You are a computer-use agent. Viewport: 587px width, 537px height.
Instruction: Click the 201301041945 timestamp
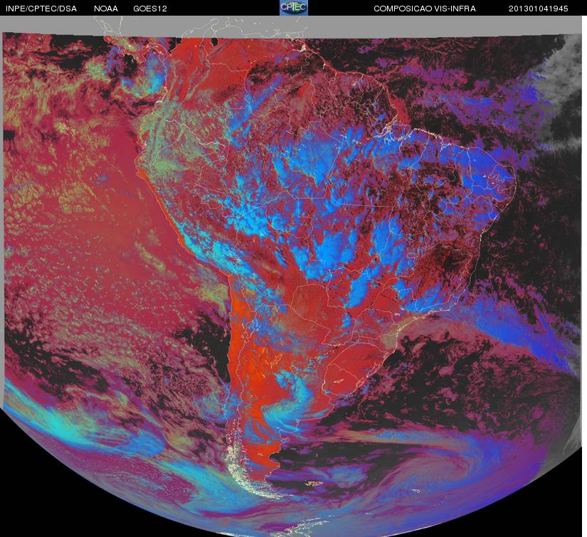[x=539, y=9]
